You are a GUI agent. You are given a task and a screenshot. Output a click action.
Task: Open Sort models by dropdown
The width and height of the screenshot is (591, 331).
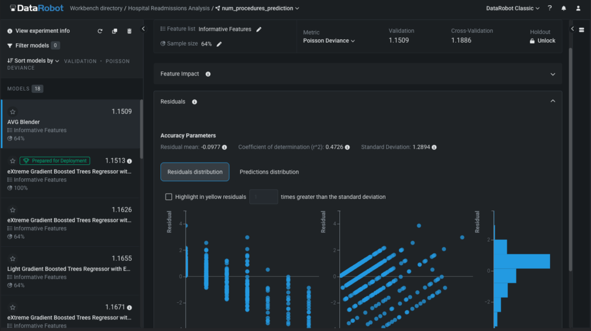point(36,61)
